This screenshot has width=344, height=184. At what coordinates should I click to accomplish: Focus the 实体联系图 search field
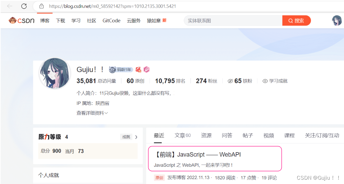[x=233, y=21]
